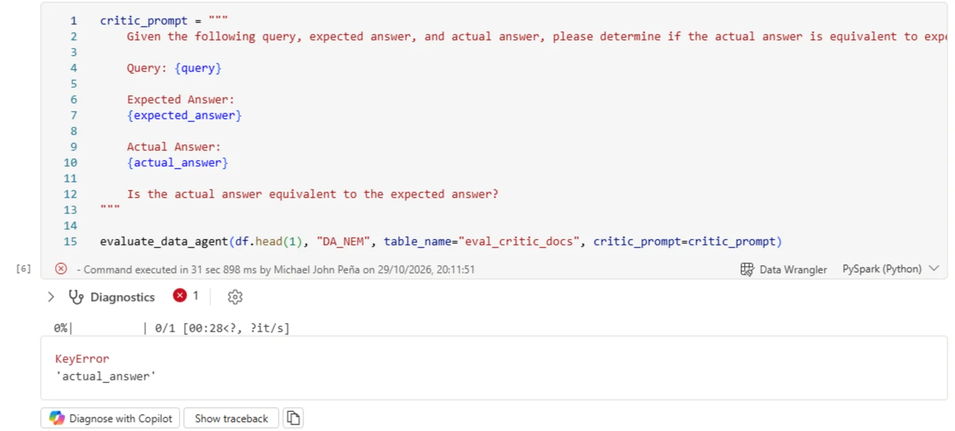Open the PySpark (Python) language dropdown
955x431 pixels.
pos(891,269)
